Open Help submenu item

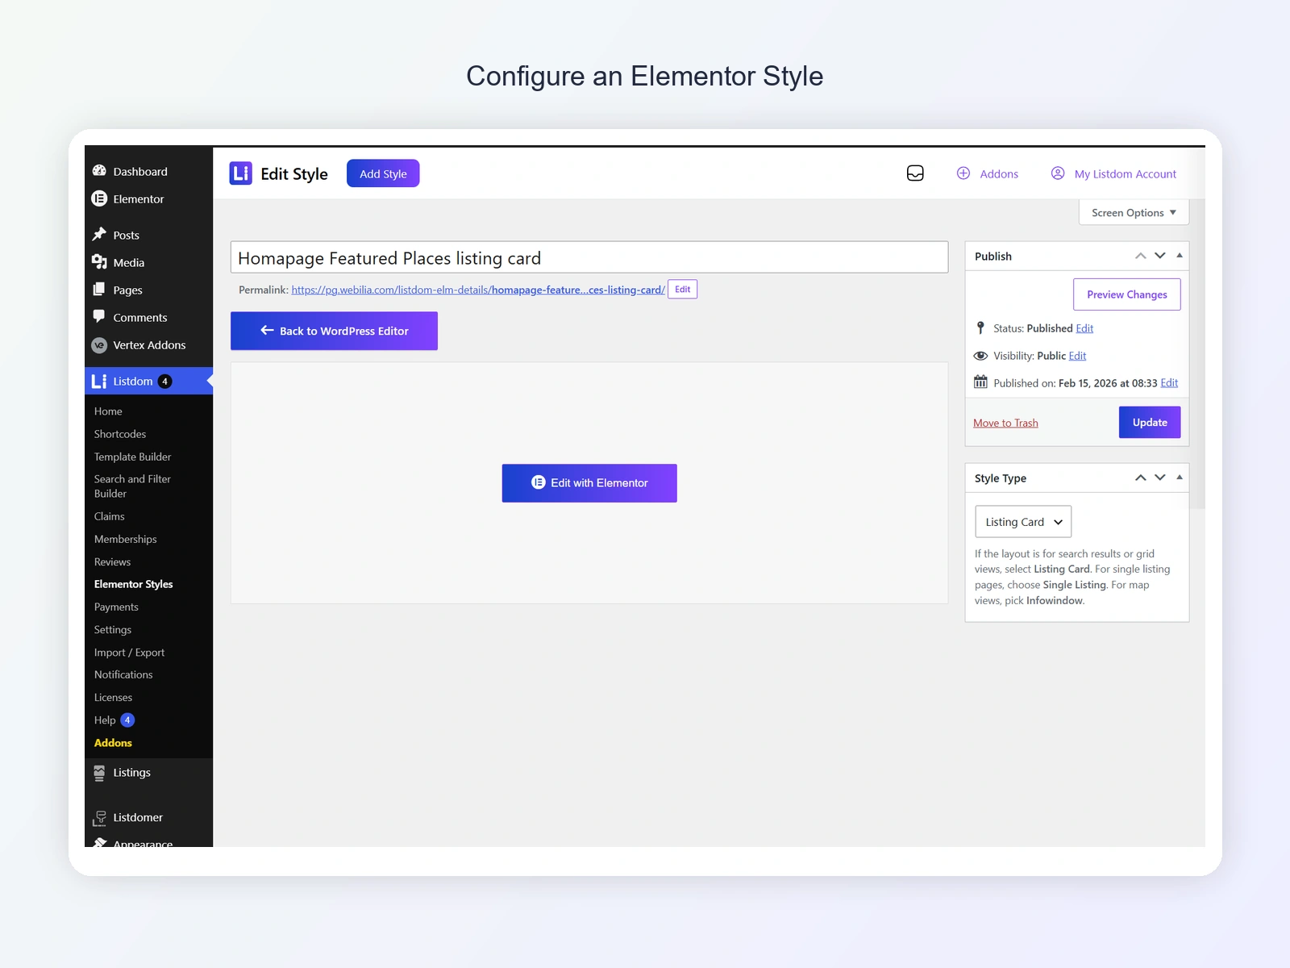pyautogui.click(x=105, y=720)
